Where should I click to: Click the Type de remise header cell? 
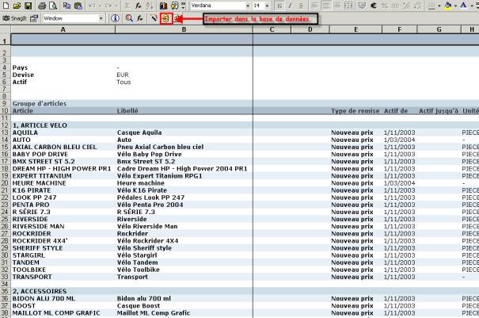tap(352, 110)
